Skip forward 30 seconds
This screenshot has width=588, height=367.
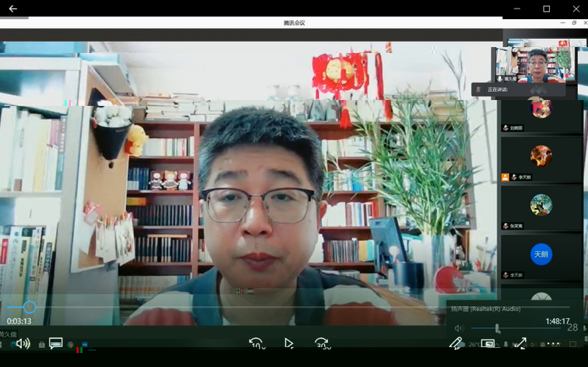point(323,343)
